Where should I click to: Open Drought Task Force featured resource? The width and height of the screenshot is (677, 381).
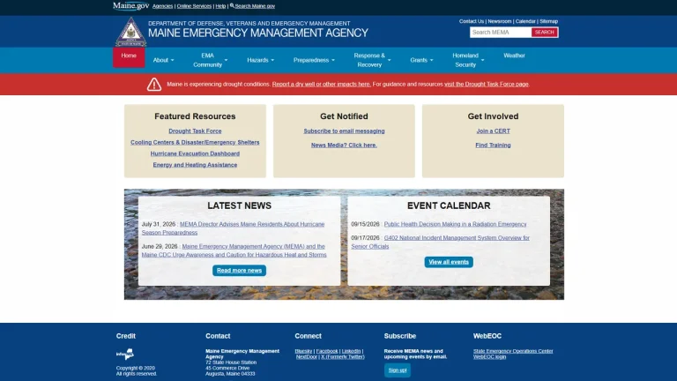pyautogui.click(x=195, y=131)
